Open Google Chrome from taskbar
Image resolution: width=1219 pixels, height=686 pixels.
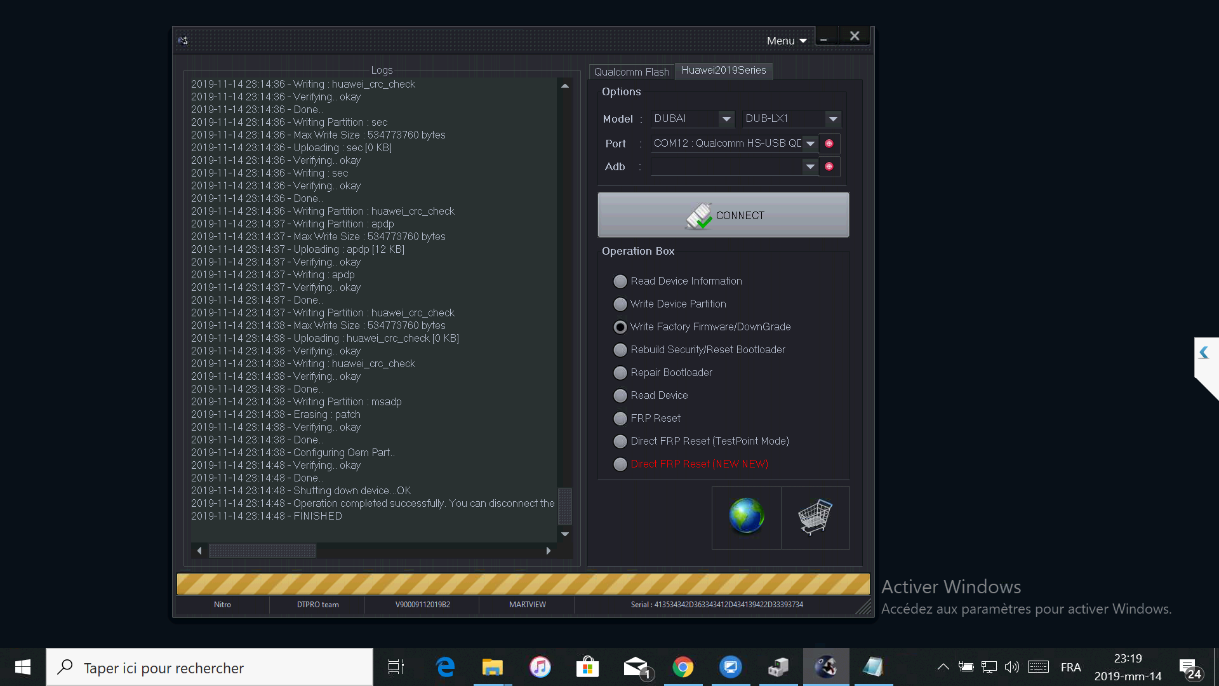[683, 667]
